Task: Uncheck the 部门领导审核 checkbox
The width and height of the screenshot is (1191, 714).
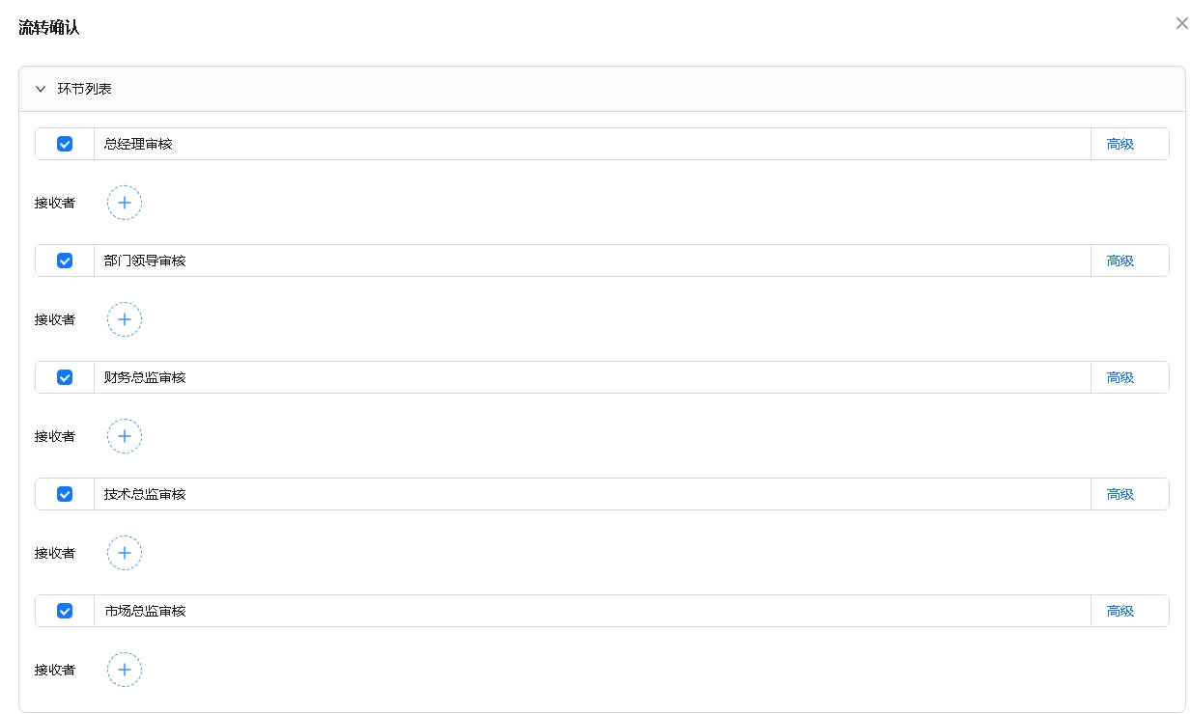Action: coord(65,261)
